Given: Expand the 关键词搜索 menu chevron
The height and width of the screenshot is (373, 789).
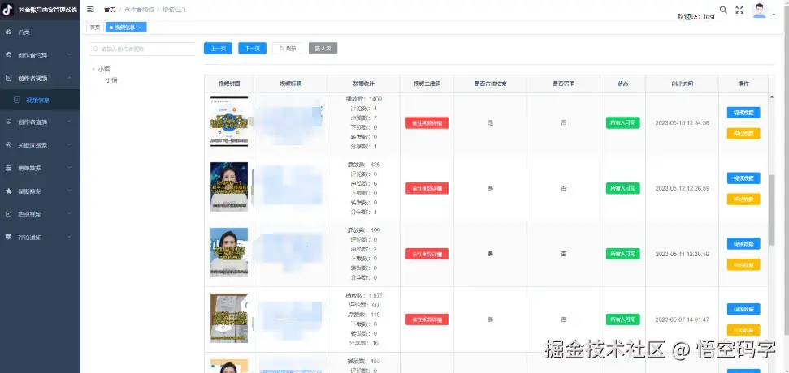Looking at the screenshot, I should 69,144.
